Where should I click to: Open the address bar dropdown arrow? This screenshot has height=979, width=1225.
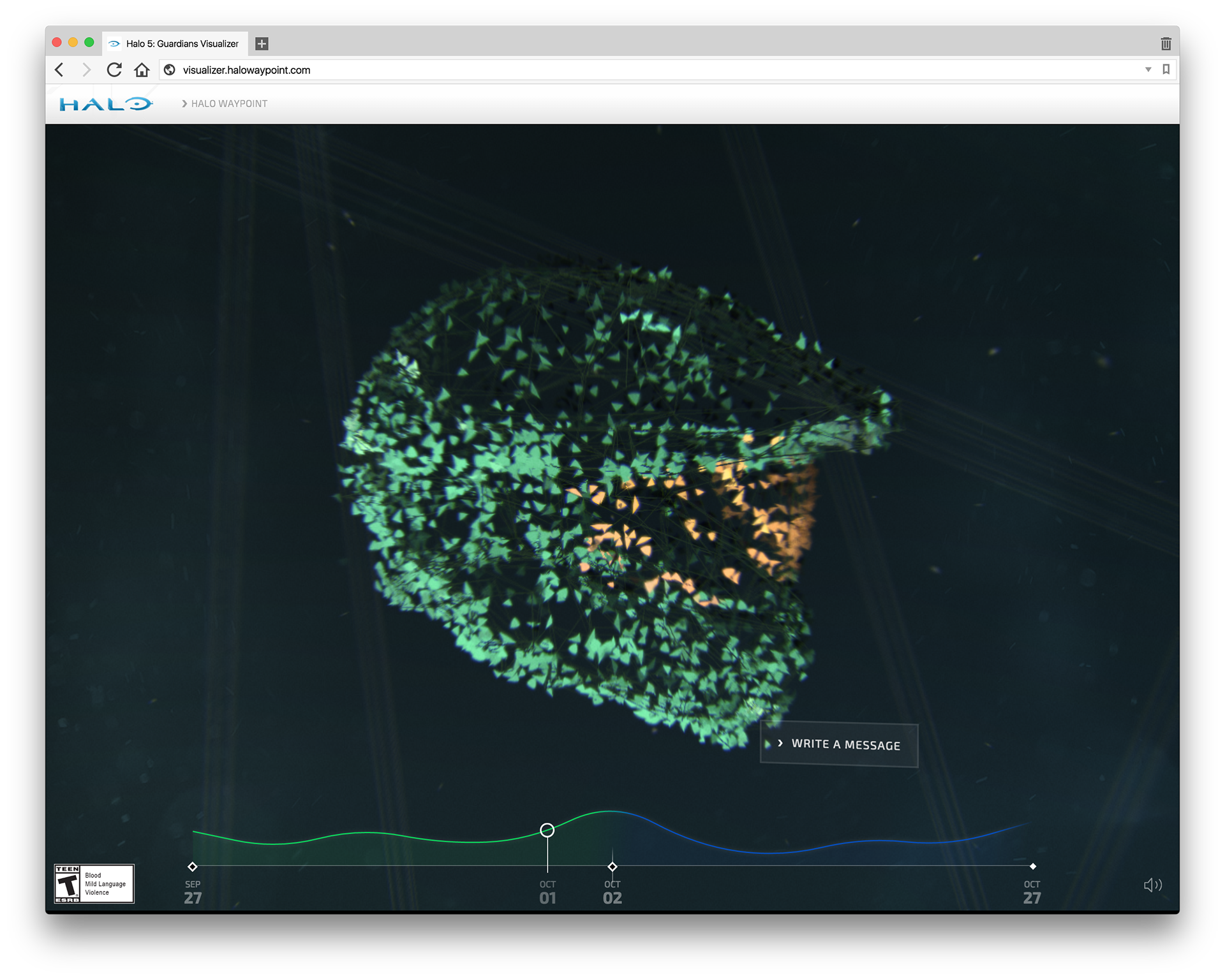point(1148,70)
